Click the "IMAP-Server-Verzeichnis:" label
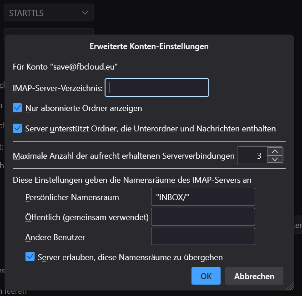 58,88
